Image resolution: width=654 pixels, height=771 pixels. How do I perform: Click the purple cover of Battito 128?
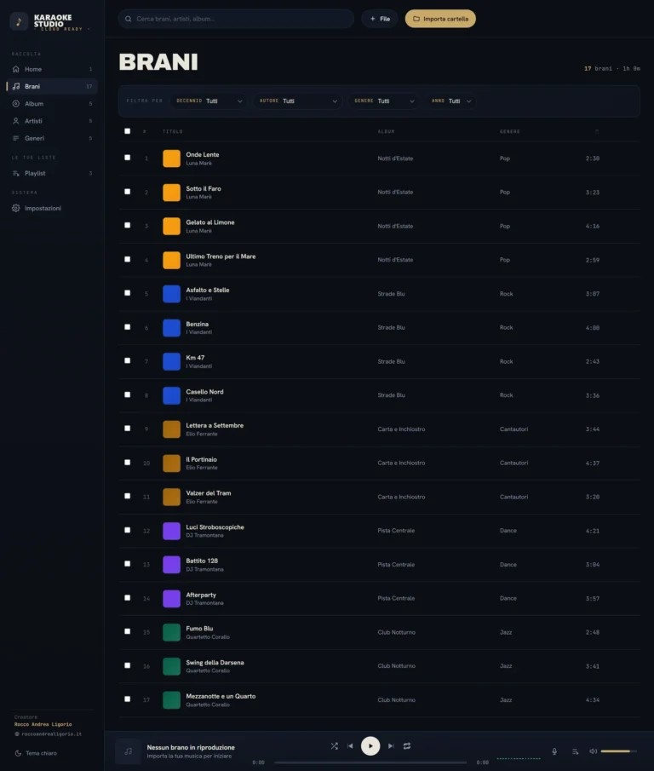point(171,565)
